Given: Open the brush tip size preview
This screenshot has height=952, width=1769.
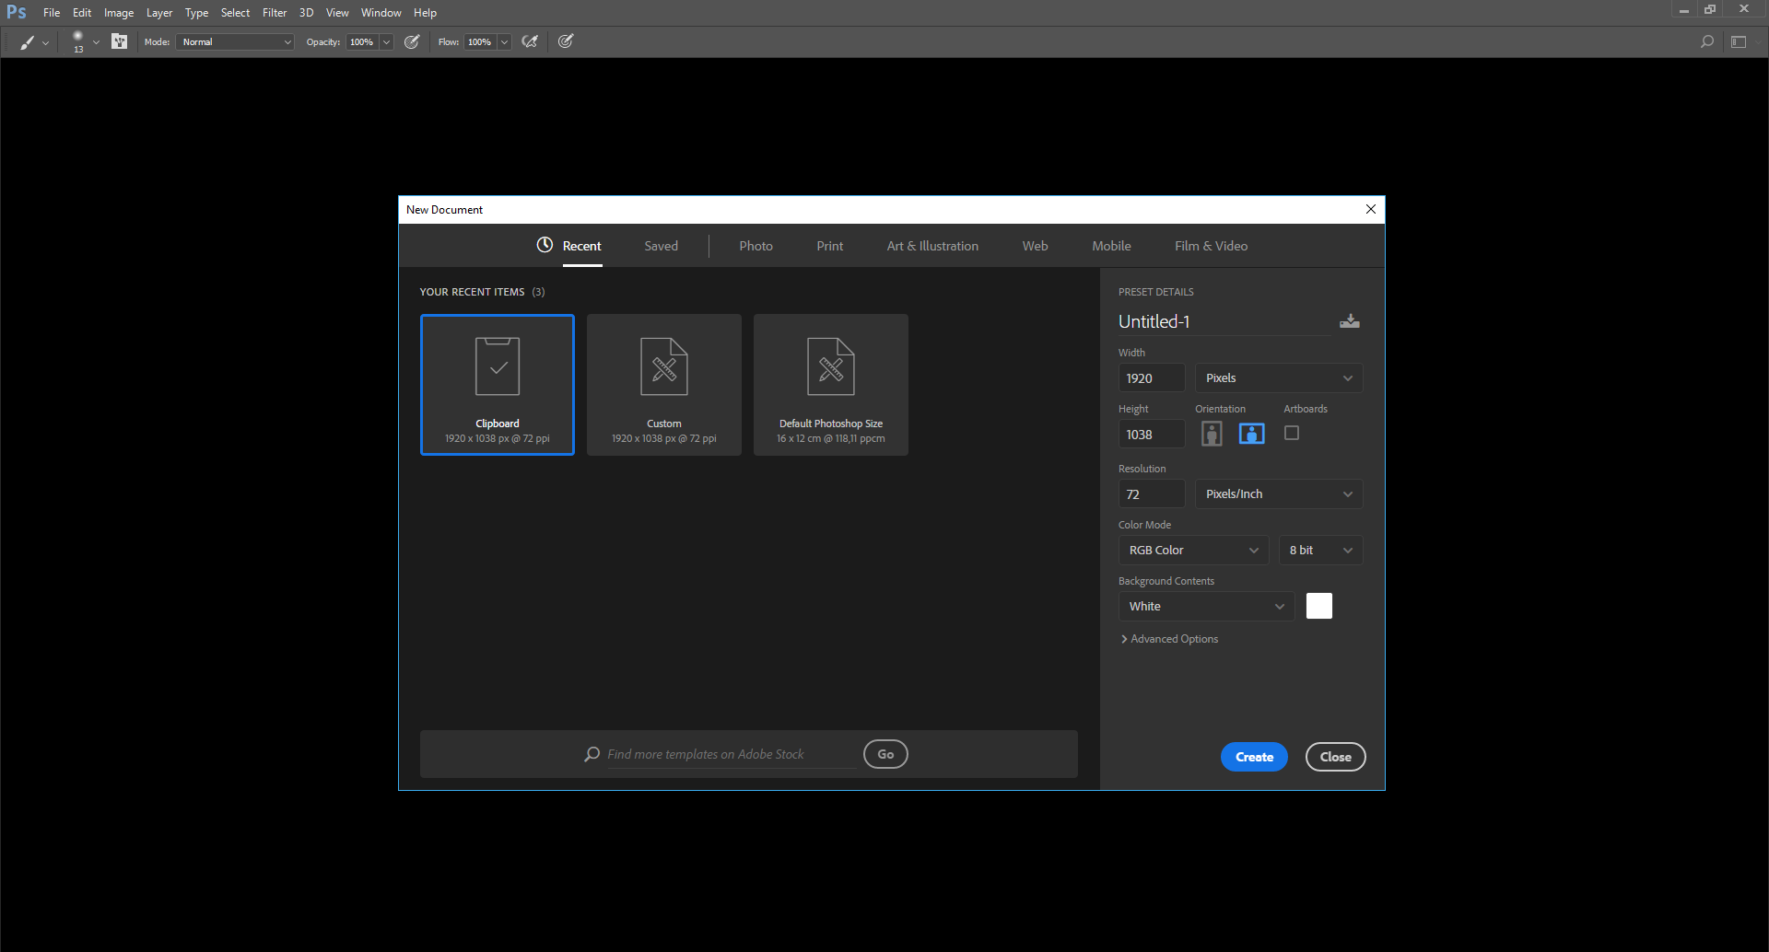Looking at the screenshot, I should 78,41.
